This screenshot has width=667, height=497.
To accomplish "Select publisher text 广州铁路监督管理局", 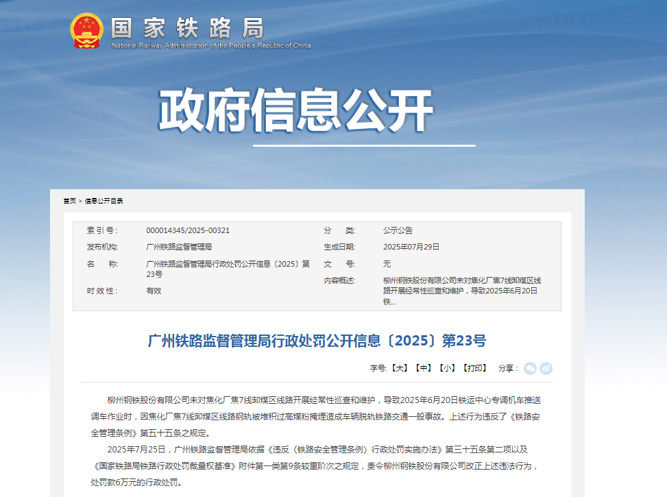I will point(179,247).
